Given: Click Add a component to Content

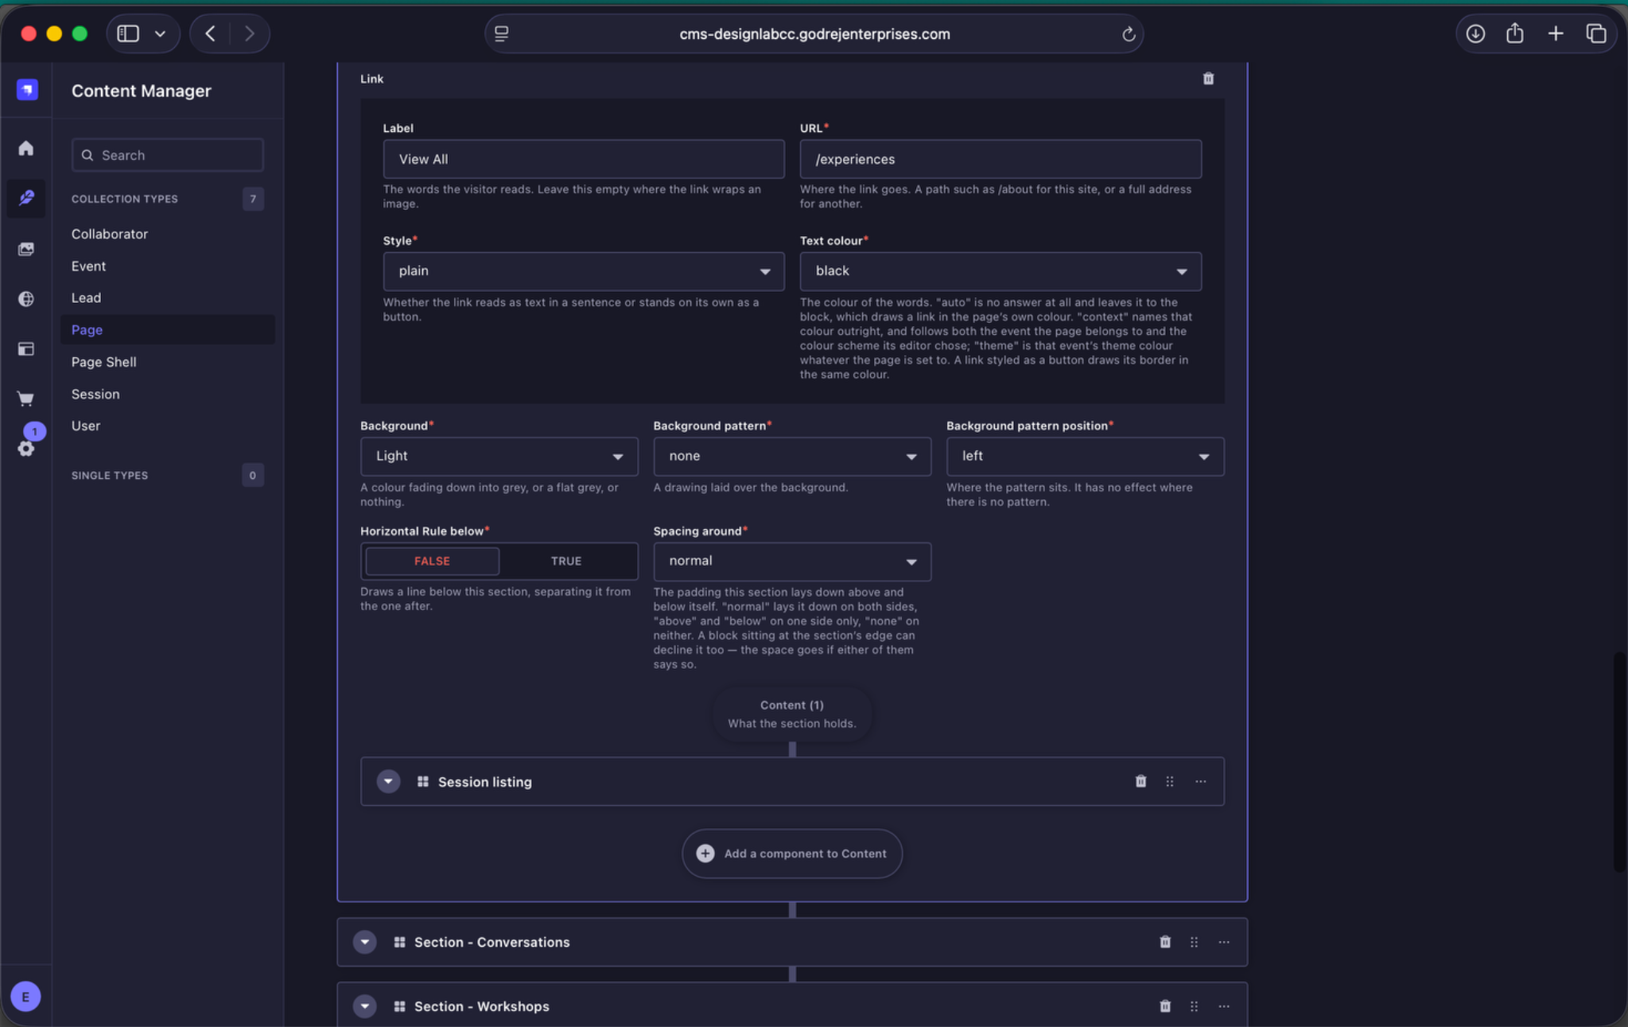Looking at the screenshot, I should [791, 854].
